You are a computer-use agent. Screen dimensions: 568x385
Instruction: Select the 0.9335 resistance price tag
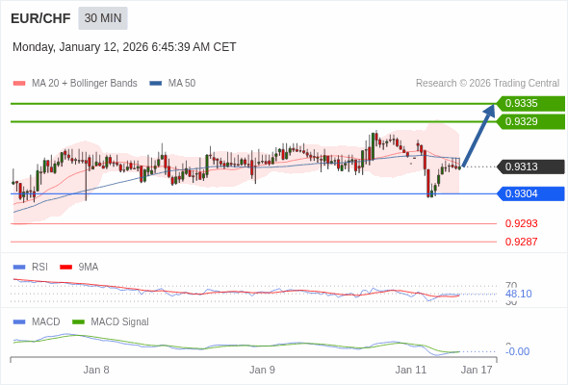point(530,104)
